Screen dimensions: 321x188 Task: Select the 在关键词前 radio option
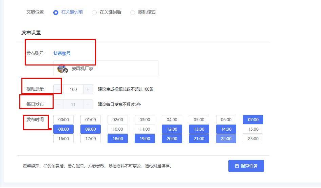point(68,12)
